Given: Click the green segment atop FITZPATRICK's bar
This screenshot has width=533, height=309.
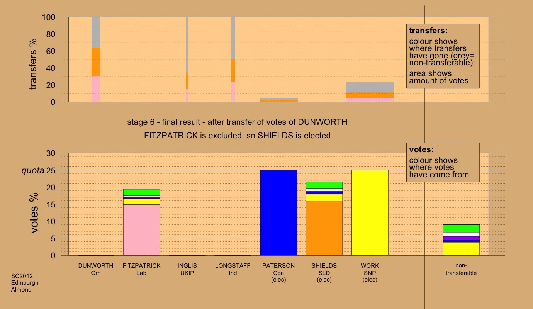Looking at the screenshot, I should (x=141, y=192).
